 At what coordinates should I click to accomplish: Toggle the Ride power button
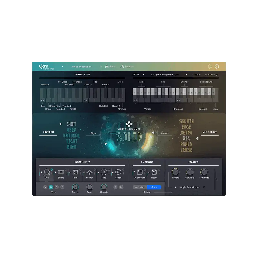pos(109,170)
